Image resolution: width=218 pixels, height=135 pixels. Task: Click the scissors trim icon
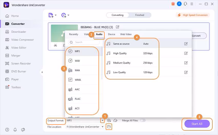(55, 45)
